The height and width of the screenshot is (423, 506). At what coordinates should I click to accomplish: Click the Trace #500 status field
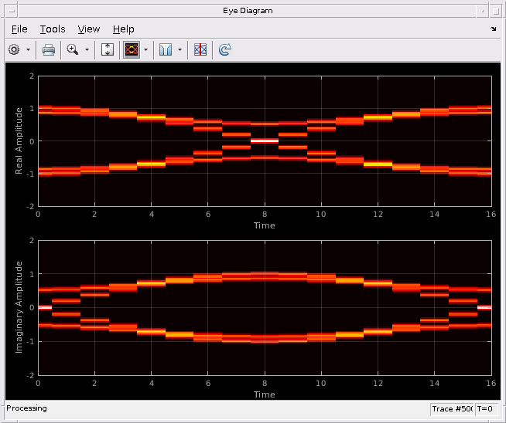[452, 409]
